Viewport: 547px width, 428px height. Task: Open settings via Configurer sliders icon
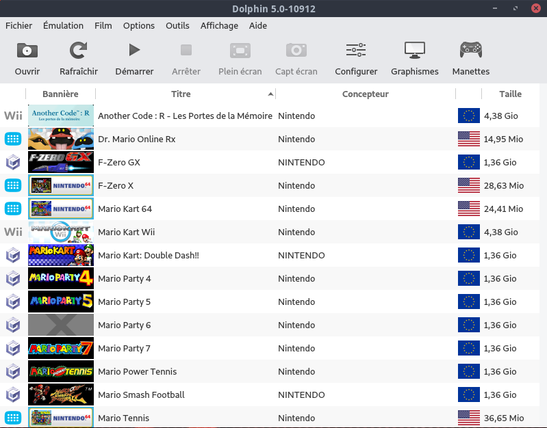(x=356, y=50)
